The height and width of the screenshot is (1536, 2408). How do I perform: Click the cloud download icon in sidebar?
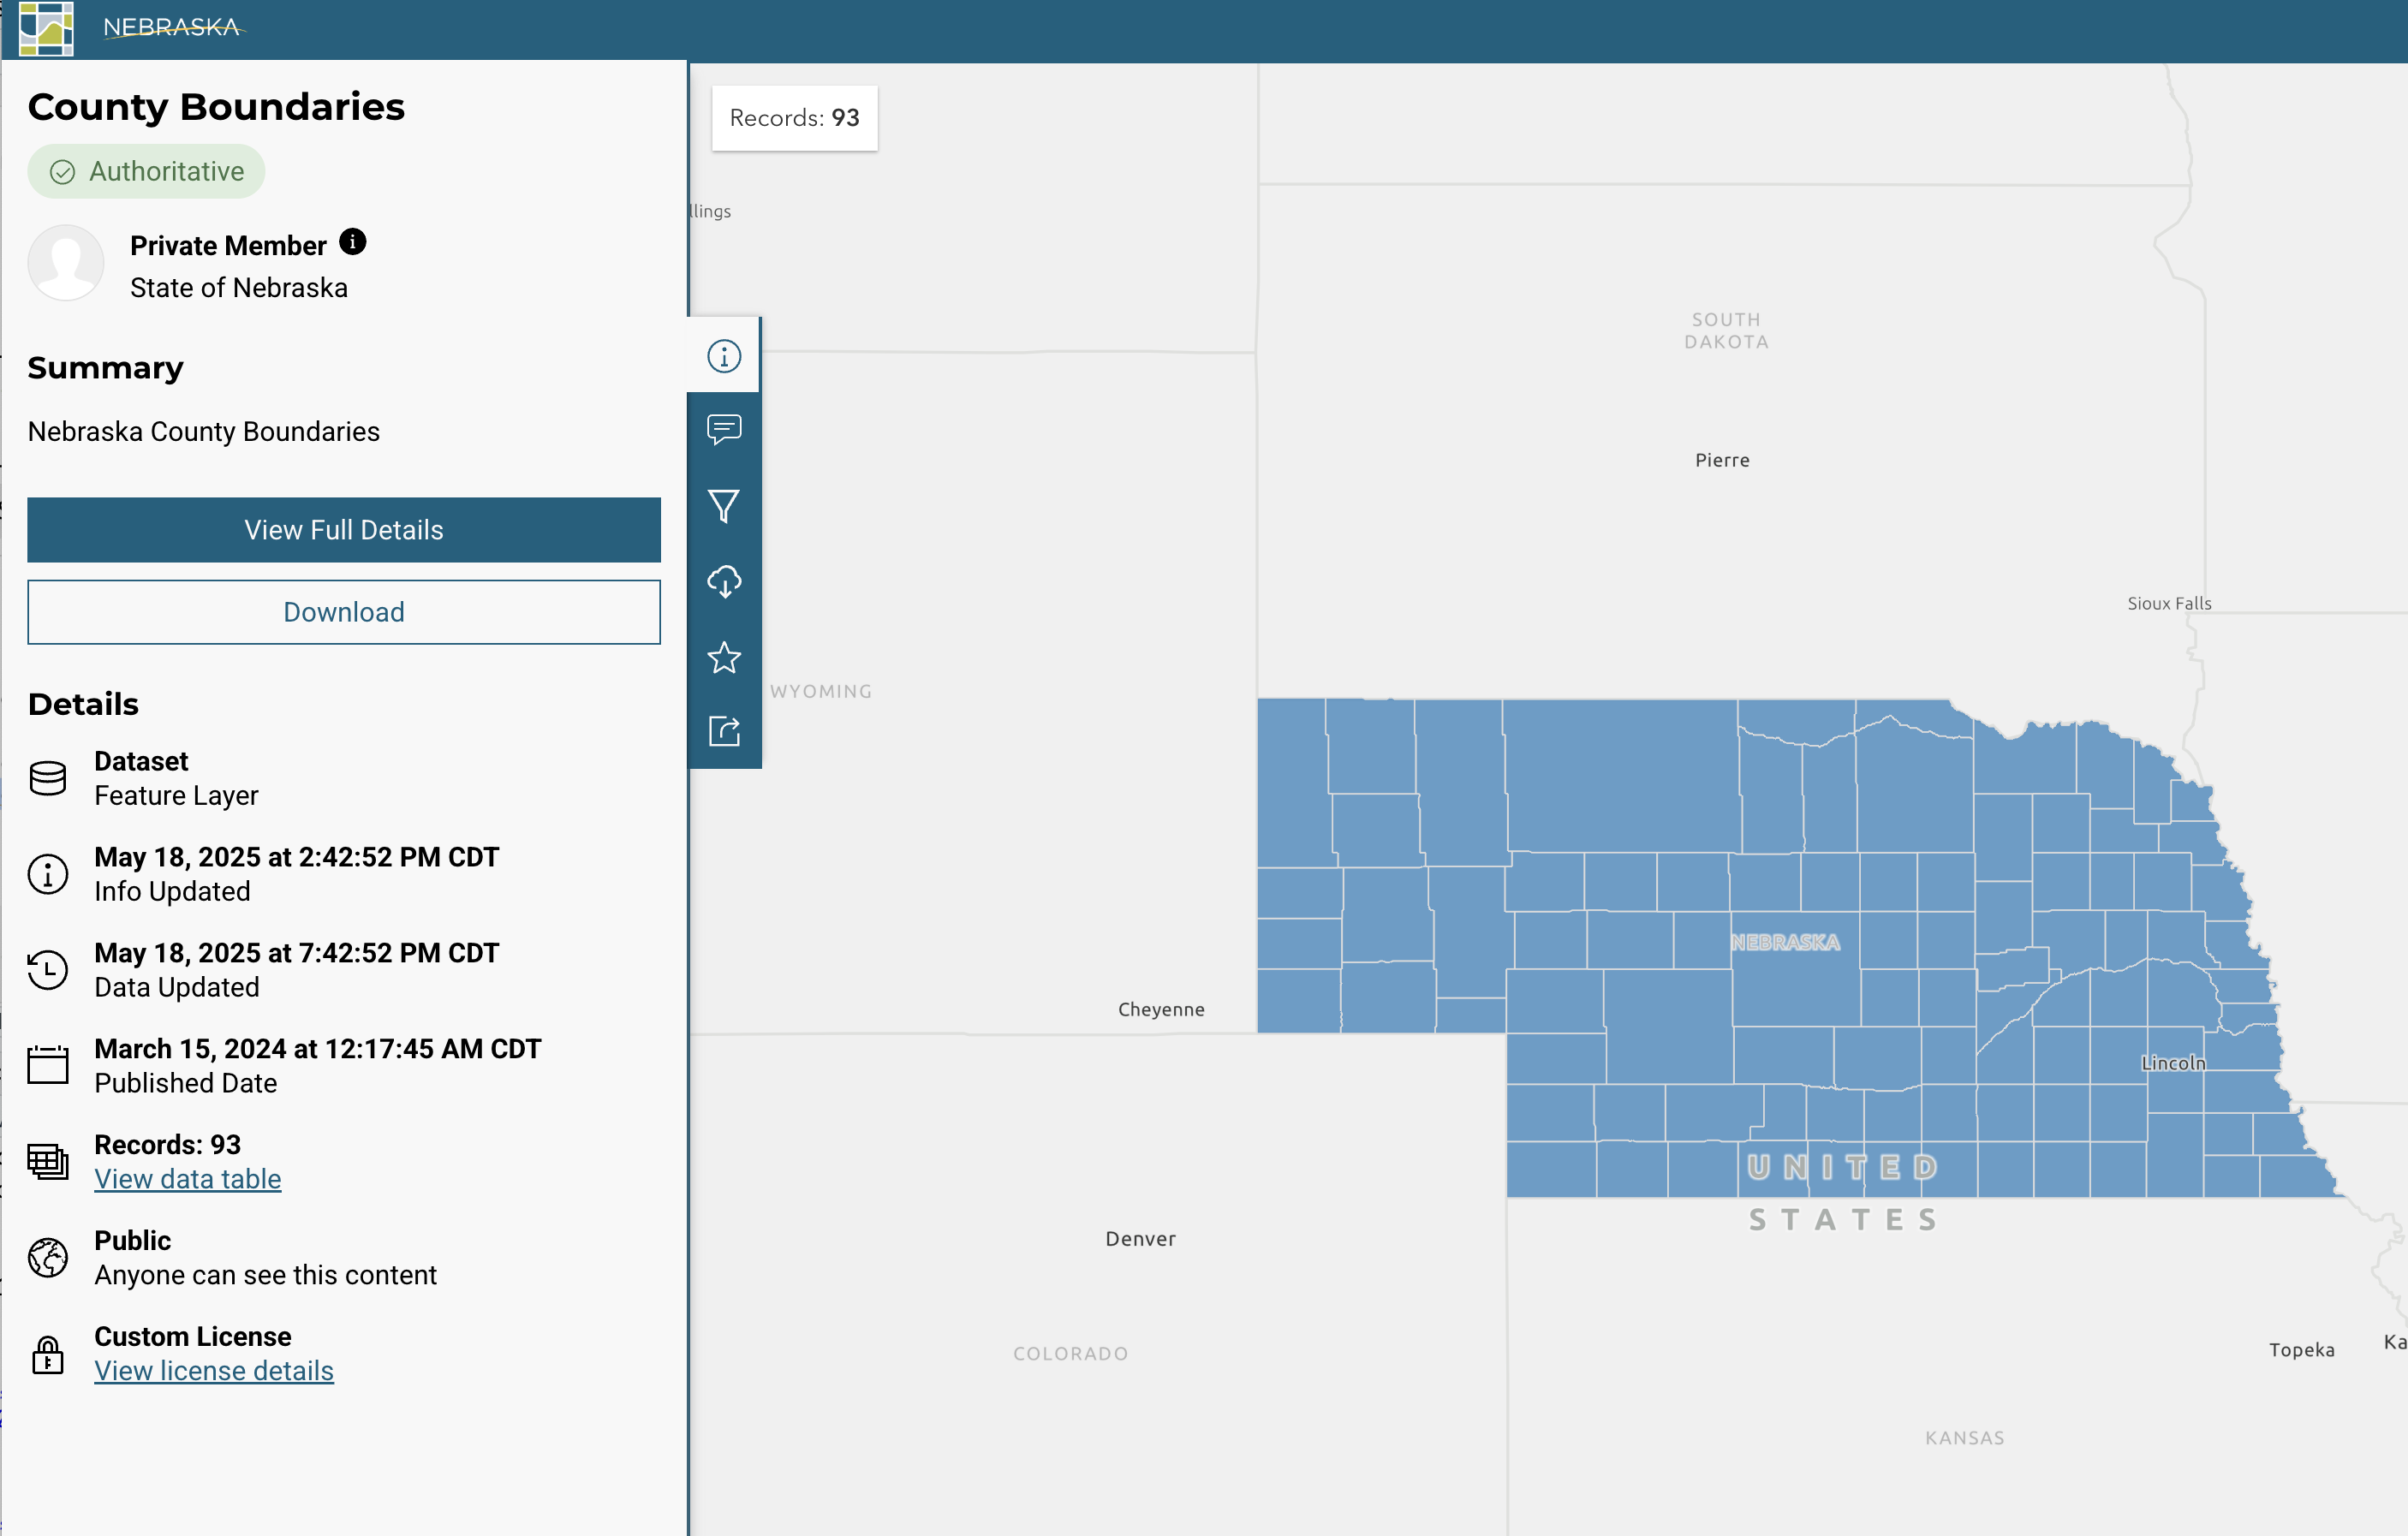(x=724, y=581)
